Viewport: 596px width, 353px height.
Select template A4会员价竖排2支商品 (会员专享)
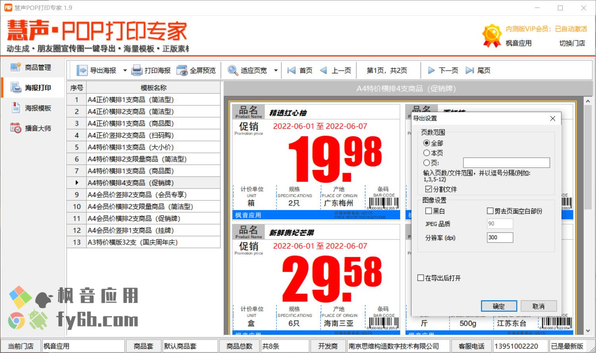(153, 195)
